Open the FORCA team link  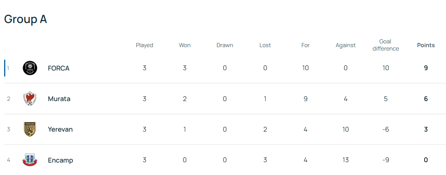click(x=59, y=68)
